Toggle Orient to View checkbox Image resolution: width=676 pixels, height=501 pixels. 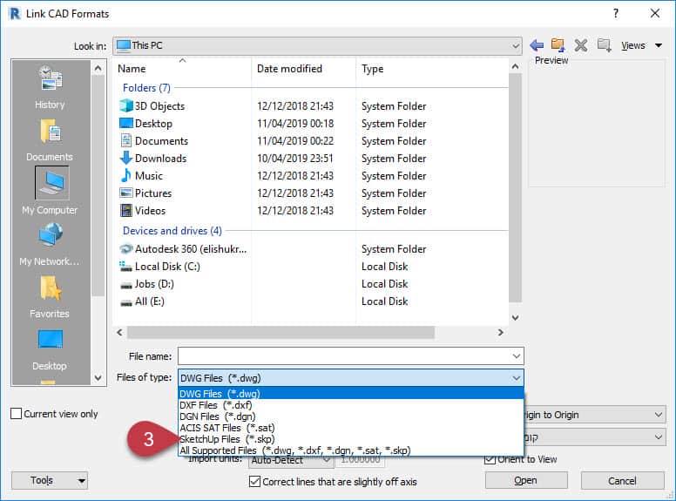tap(490, 459)
